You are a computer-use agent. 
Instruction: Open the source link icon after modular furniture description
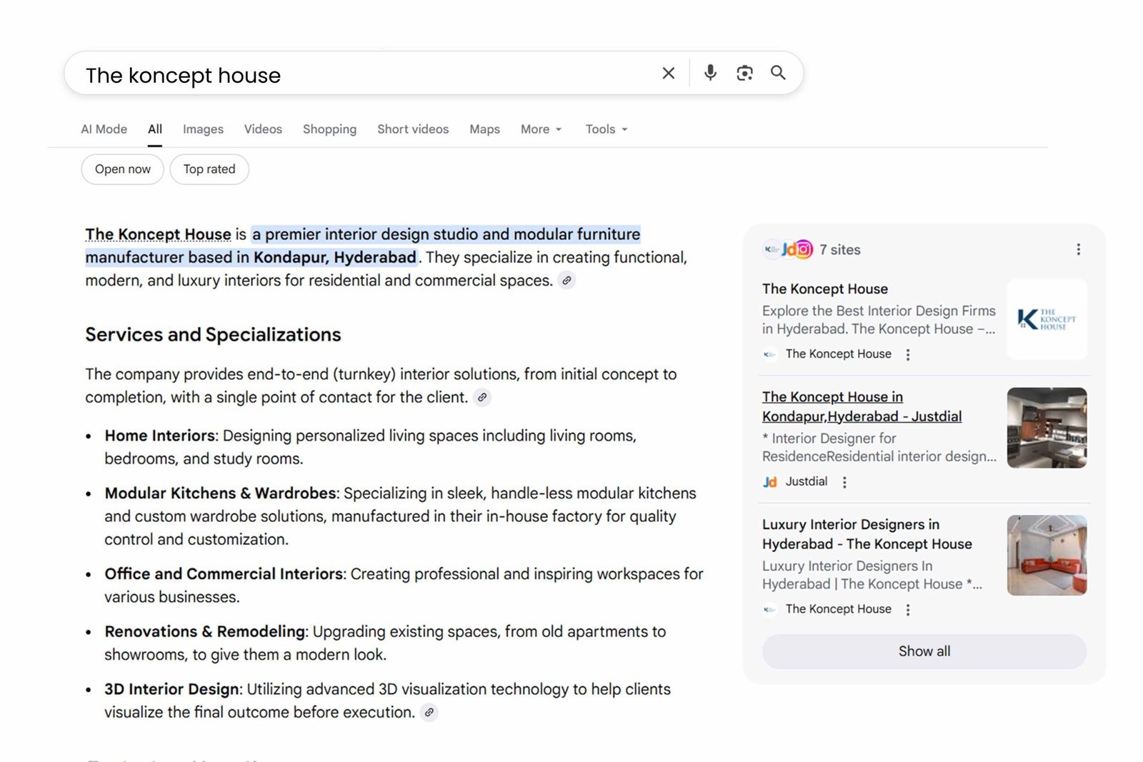click(x=567, y=281)
